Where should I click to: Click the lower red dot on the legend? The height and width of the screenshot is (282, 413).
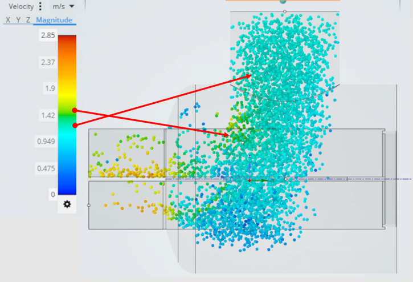(75, 124)
